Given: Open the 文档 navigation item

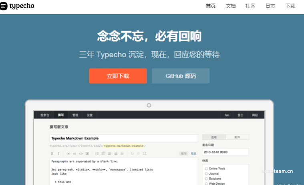Looking at the screenshot, I should (231, 6).
